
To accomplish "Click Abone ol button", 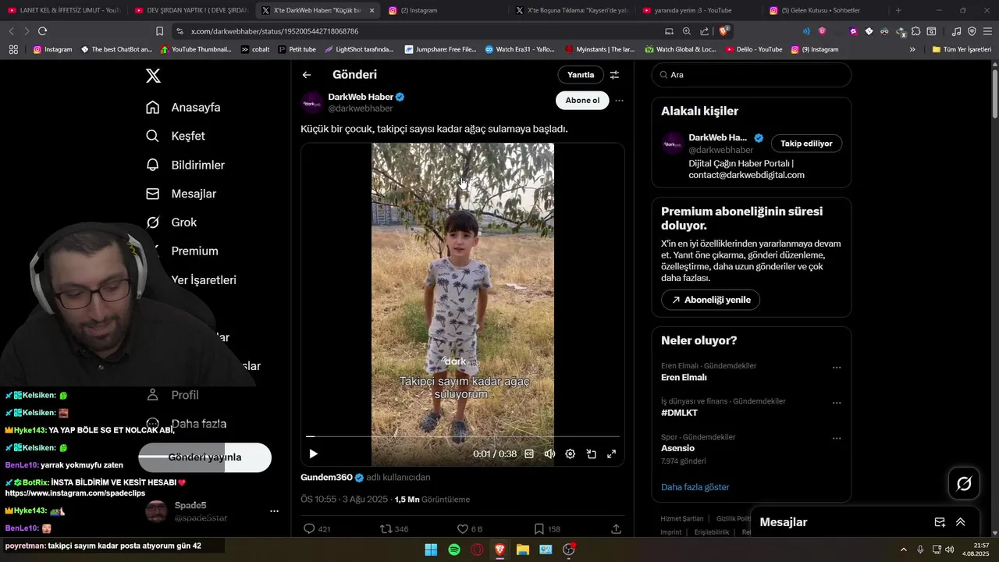I will point(582,101).
